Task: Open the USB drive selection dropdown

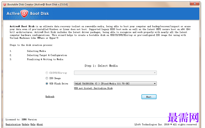Action: 115,84
